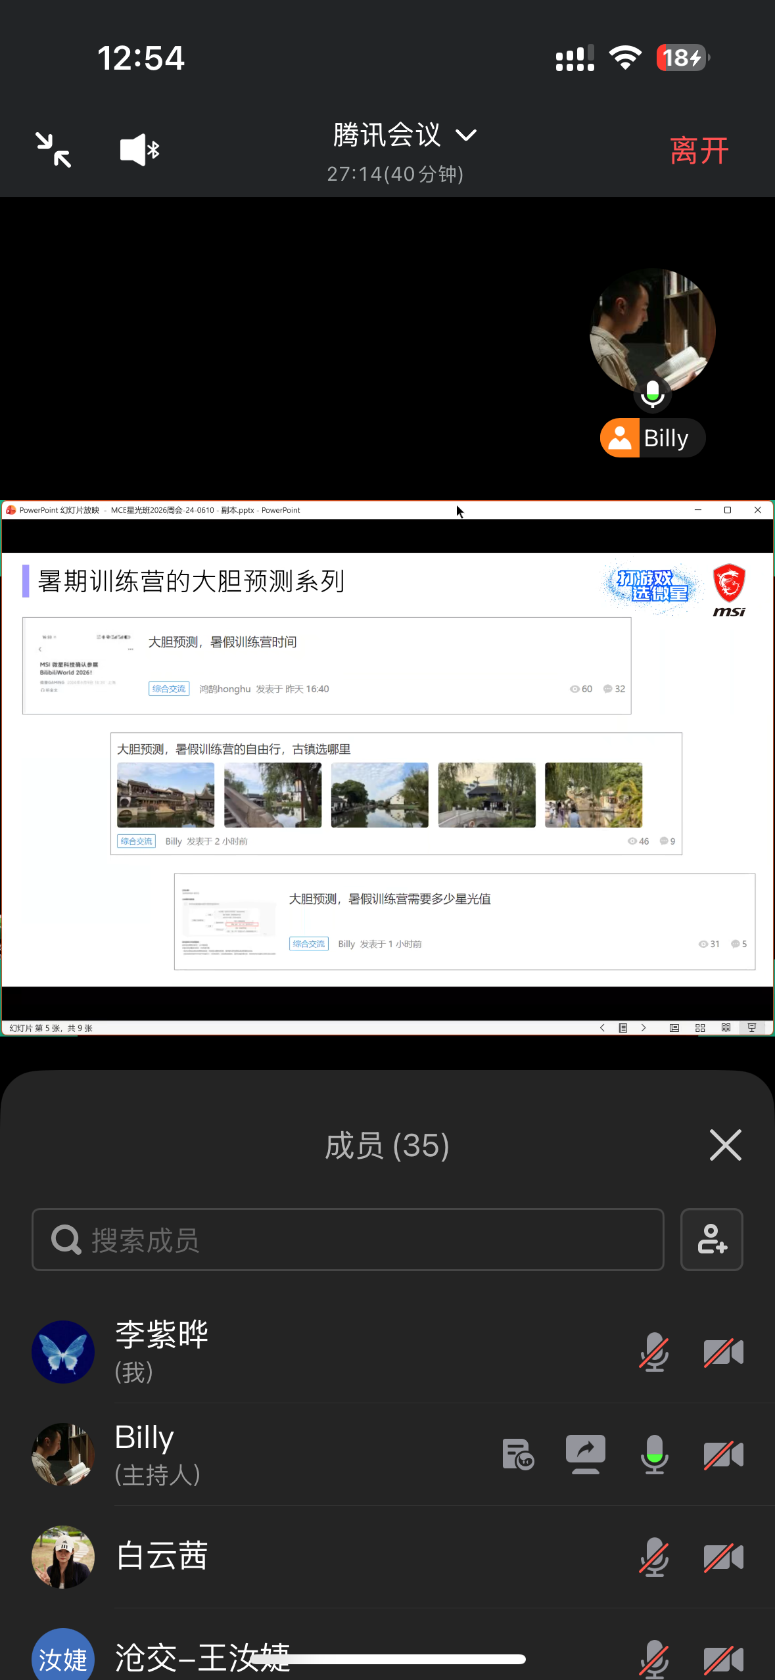Open the slide sorter grid view icon
Screen dimensions: 775x1680
[700, 1028]
